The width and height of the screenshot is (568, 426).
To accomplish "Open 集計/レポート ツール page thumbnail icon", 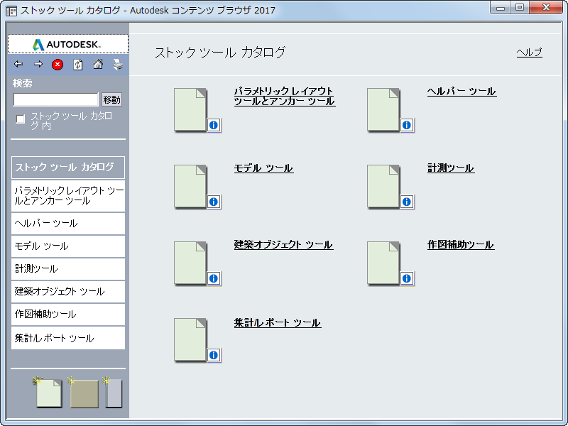I will (x=190, y=340).
